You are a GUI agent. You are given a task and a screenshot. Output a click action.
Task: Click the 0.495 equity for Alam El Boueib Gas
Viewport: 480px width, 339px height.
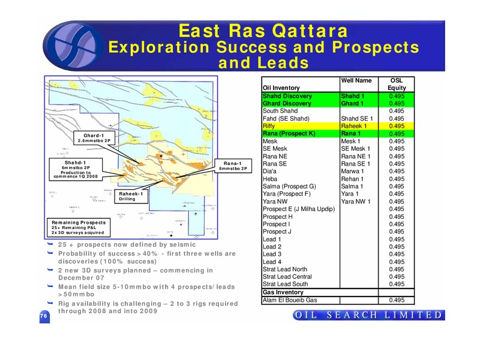click(397, 300)
